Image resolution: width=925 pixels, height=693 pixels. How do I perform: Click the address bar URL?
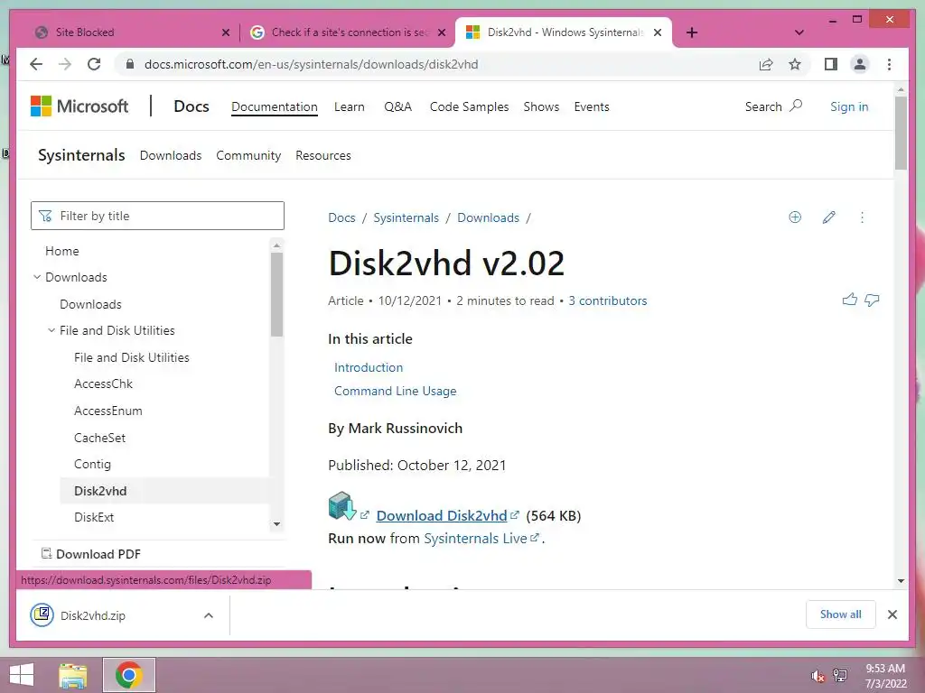[311, 64]
